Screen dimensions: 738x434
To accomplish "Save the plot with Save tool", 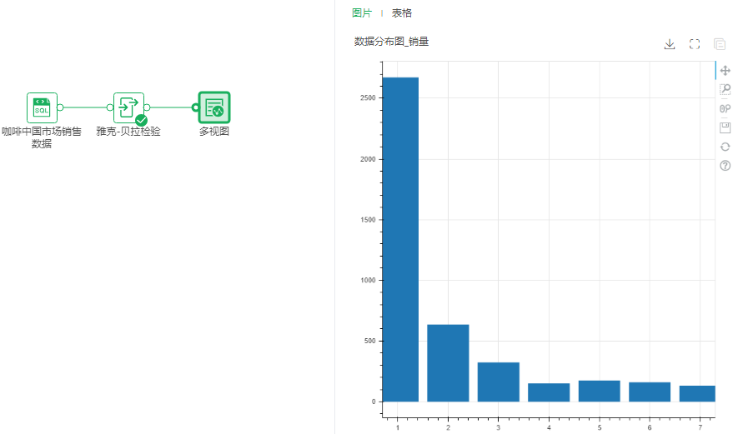I will coord(725,127).
